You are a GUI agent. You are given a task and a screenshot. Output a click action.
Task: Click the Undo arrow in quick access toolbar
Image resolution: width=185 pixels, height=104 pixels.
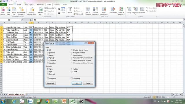tap(7, 1)
